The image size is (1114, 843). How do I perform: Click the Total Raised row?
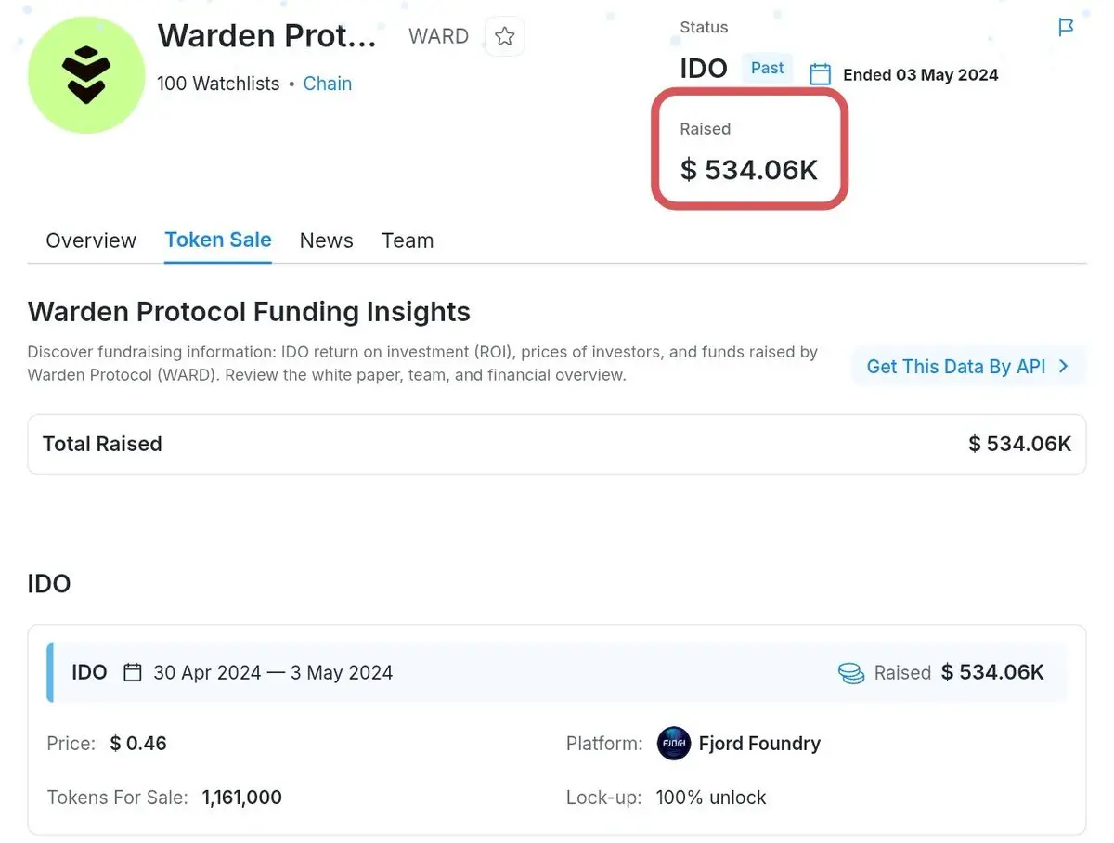click(557, 444)
